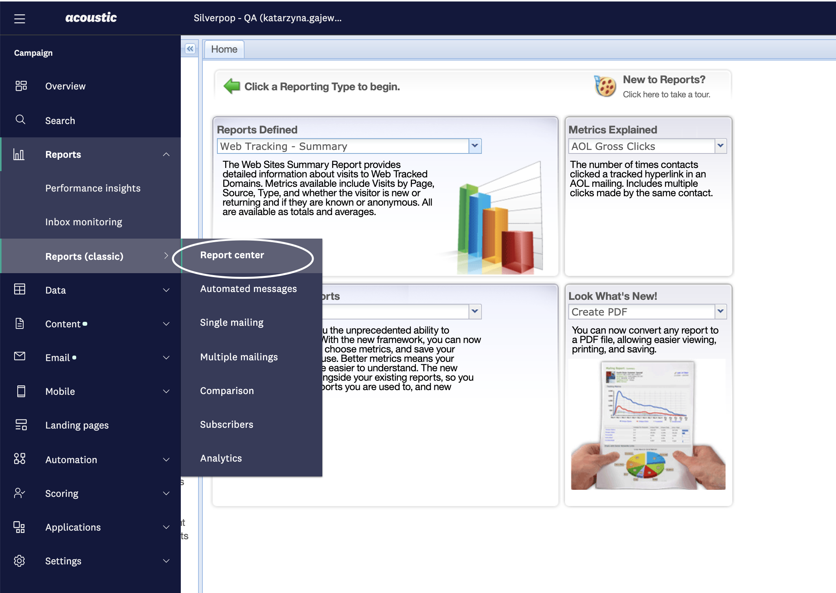Click the Settings gear icon
The width and height of the screenshot is (836, 593).
[x=20, y=561]
